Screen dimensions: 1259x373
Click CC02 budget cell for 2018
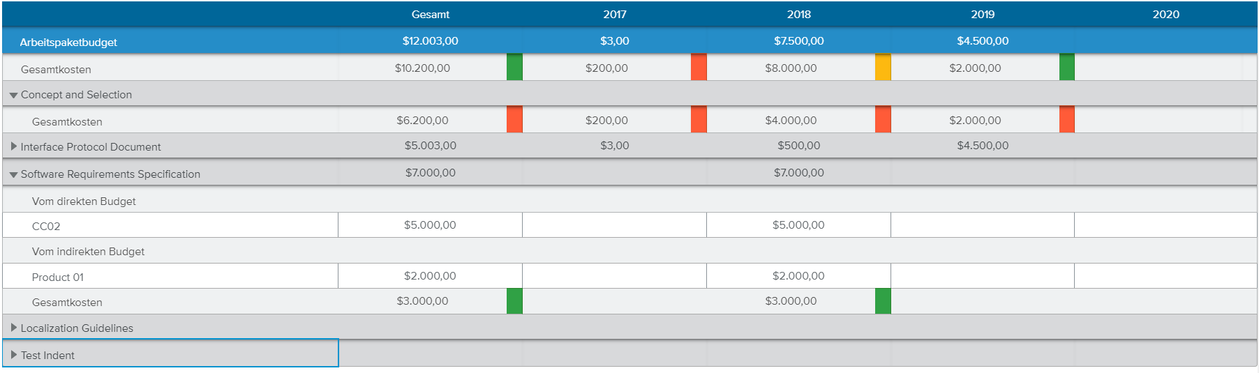tap(798, 225)
